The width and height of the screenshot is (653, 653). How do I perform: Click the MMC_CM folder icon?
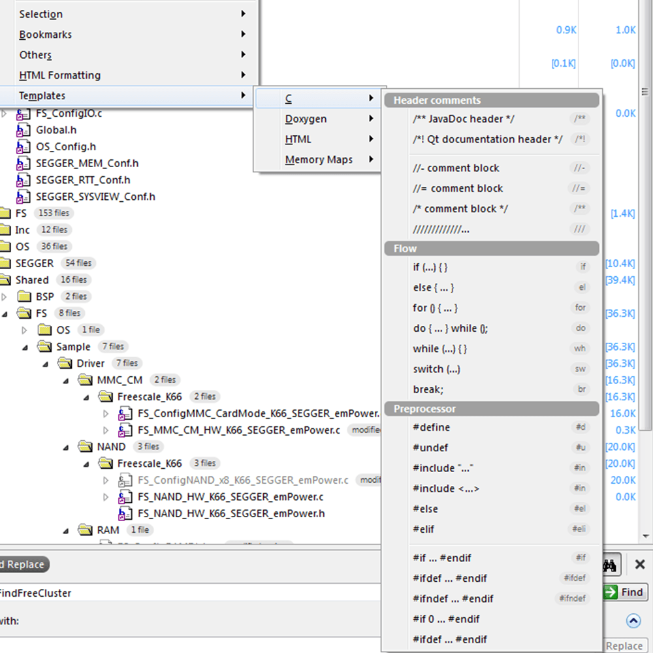pos(85,380)
